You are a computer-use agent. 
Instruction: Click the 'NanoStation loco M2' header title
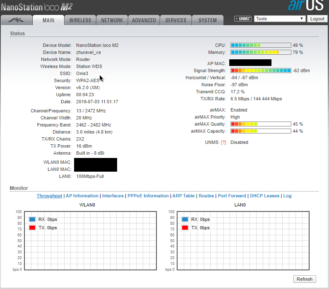coord(37,7)
